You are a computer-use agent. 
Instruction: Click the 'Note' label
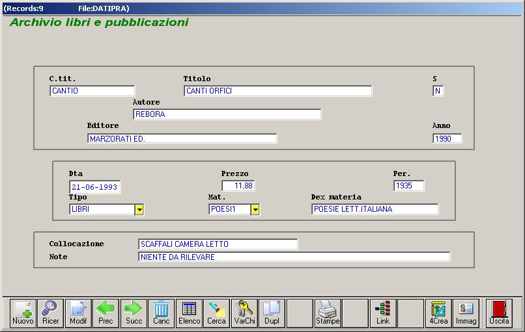click(x=58, y=257)
